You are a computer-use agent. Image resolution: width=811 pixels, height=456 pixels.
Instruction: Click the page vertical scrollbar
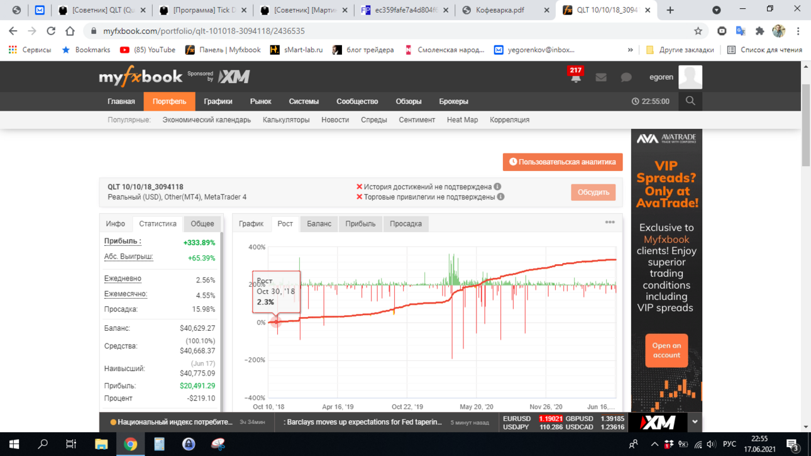[x=806, y=126]
